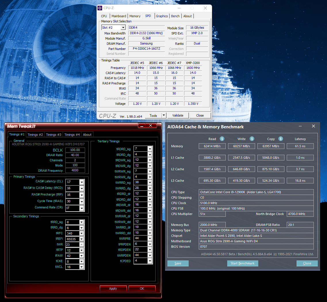Expand the RAS# Precharge (tRP) dropdown

click(x=82, y=195)
